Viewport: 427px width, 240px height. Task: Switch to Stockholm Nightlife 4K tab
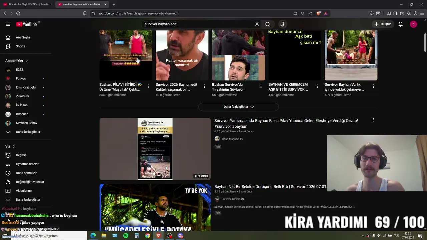pyautogui.click(x=27, y=4)
